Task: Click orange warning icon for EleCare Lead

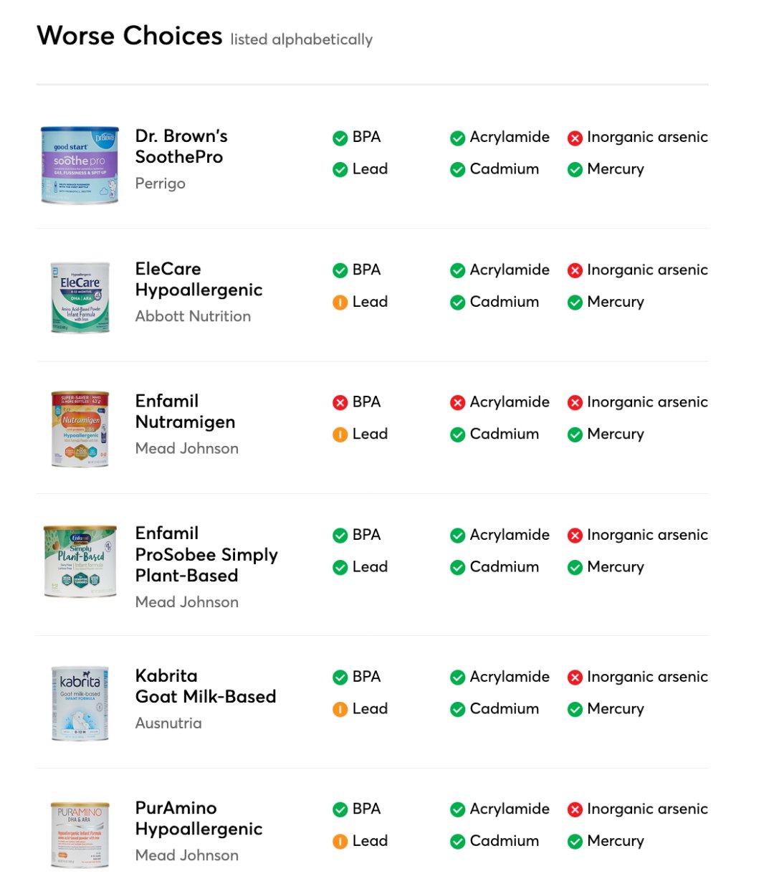Action: (x=340, y=303)
